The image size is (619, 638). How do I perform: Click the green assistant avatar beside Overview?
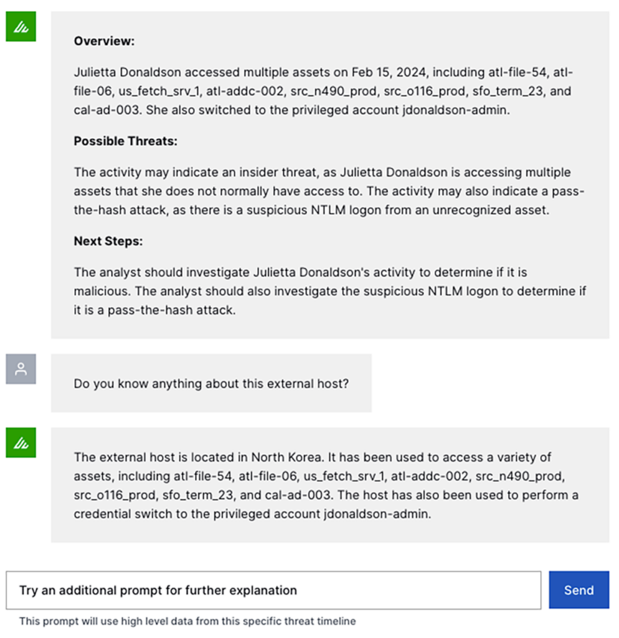tap(21, 27)
